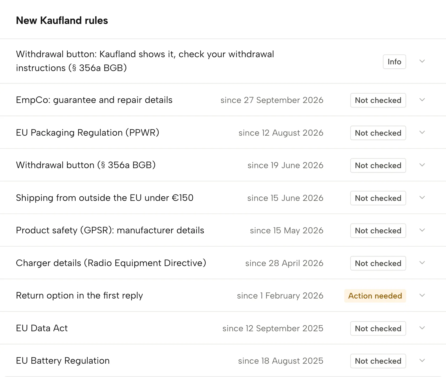Image resolution: width=446 pixels, height=377 pixels.
Task: Open 'Product safety (GPSR): manufacturer details'
Action: (x=110, y=230)
